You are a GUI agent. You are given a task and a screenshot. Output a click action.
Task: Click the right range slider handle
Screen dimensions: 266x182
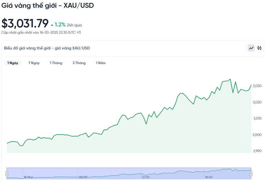(251, 173)
